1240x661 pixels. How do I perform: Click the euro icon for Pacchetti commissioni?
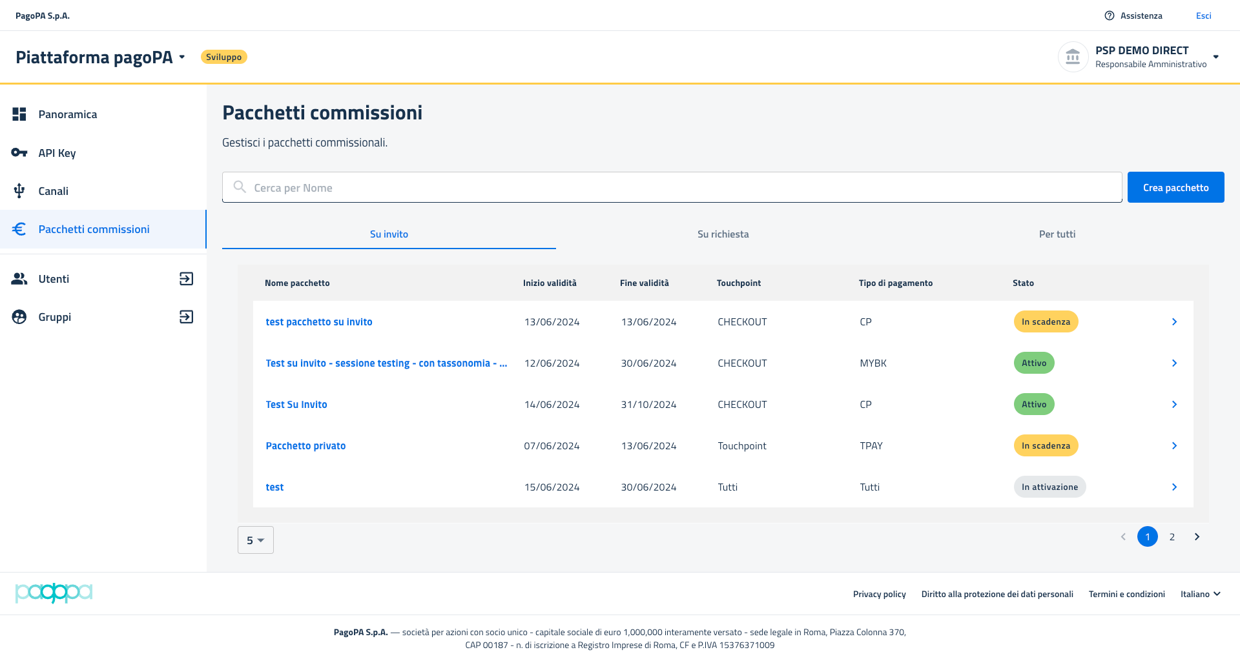(19, 229)
